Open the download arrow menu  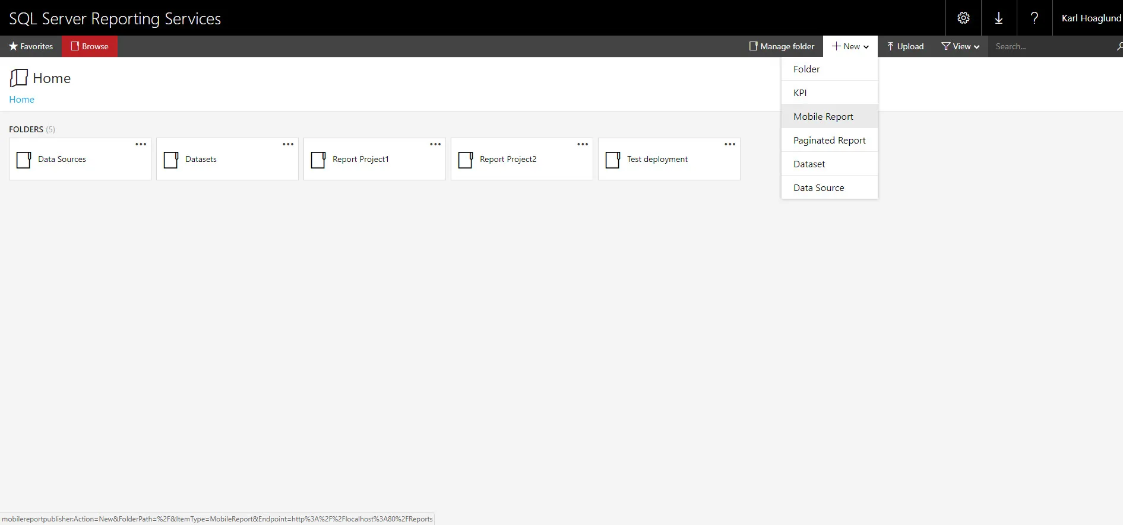[x=999, y=18]
